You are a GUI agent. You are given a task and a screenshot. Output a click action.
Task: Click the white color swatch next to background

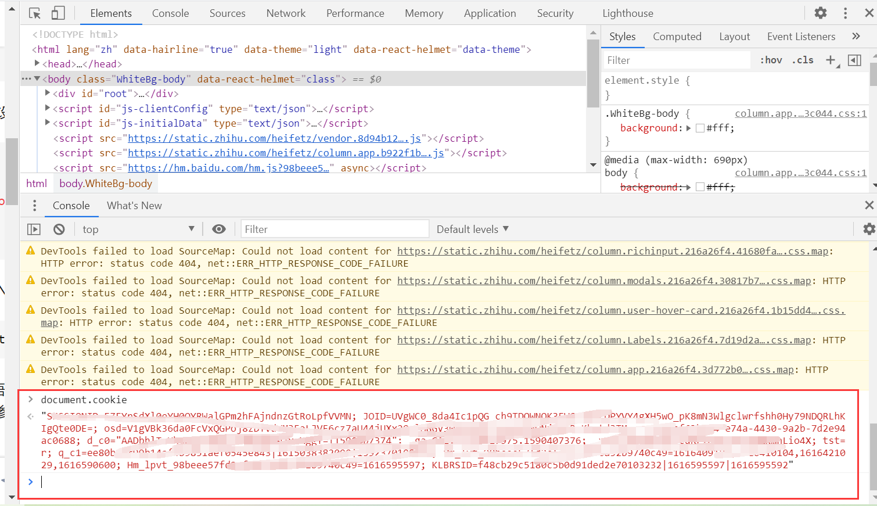700,128
